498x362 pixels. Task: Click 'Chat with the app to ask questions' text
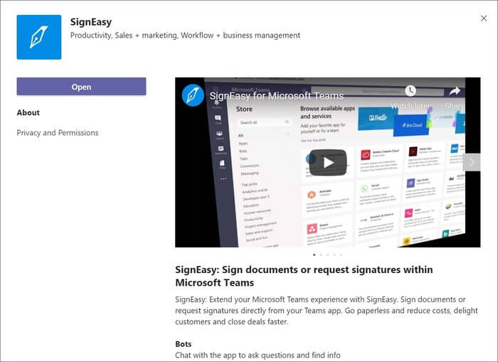pos(258,355)
